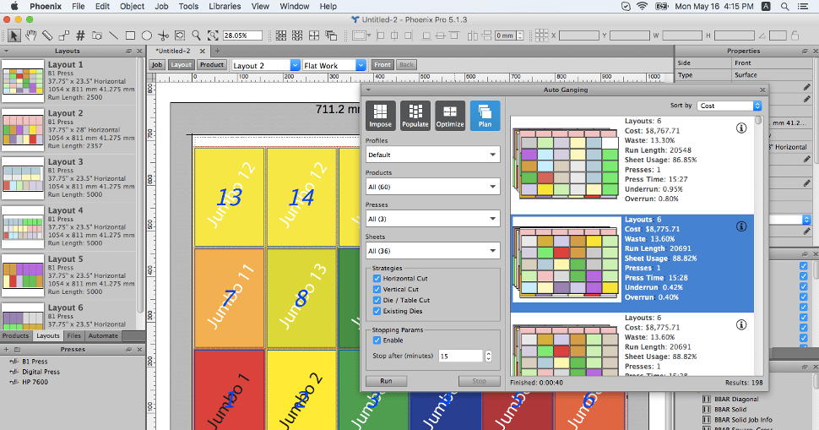819x430 pixels.
Task: Toggle the Vertical Cut strategy checkbox
Action: point(377,289)
